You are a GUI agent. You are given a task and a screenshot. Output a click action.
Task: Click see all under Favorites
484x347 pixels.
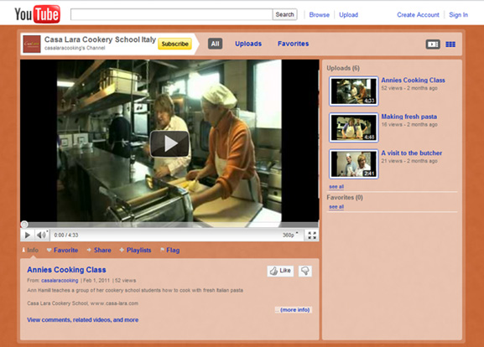pyautogui.click(x=336, y=207)
